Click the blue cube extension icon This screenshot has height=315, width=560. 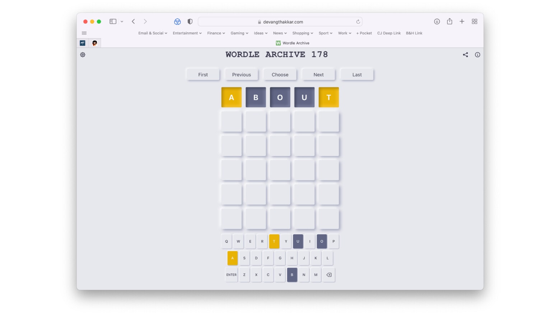[177, 22]
